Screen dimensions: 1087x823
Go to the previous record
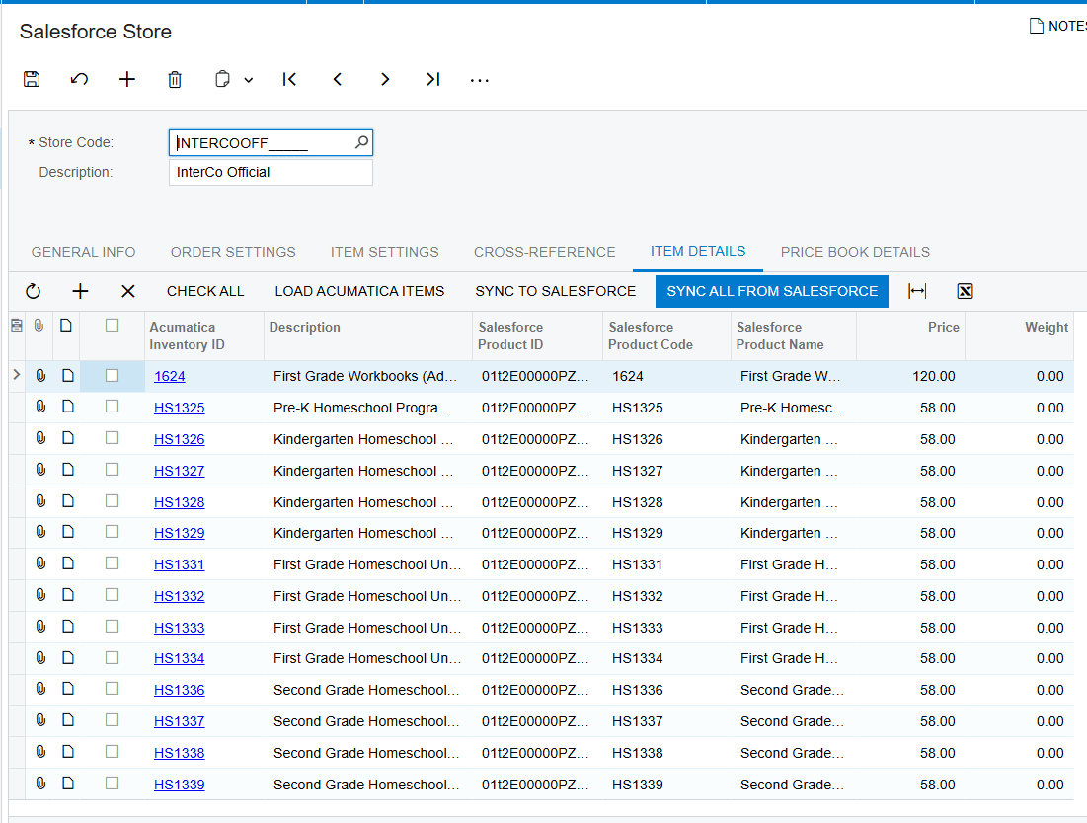point(338,79)
